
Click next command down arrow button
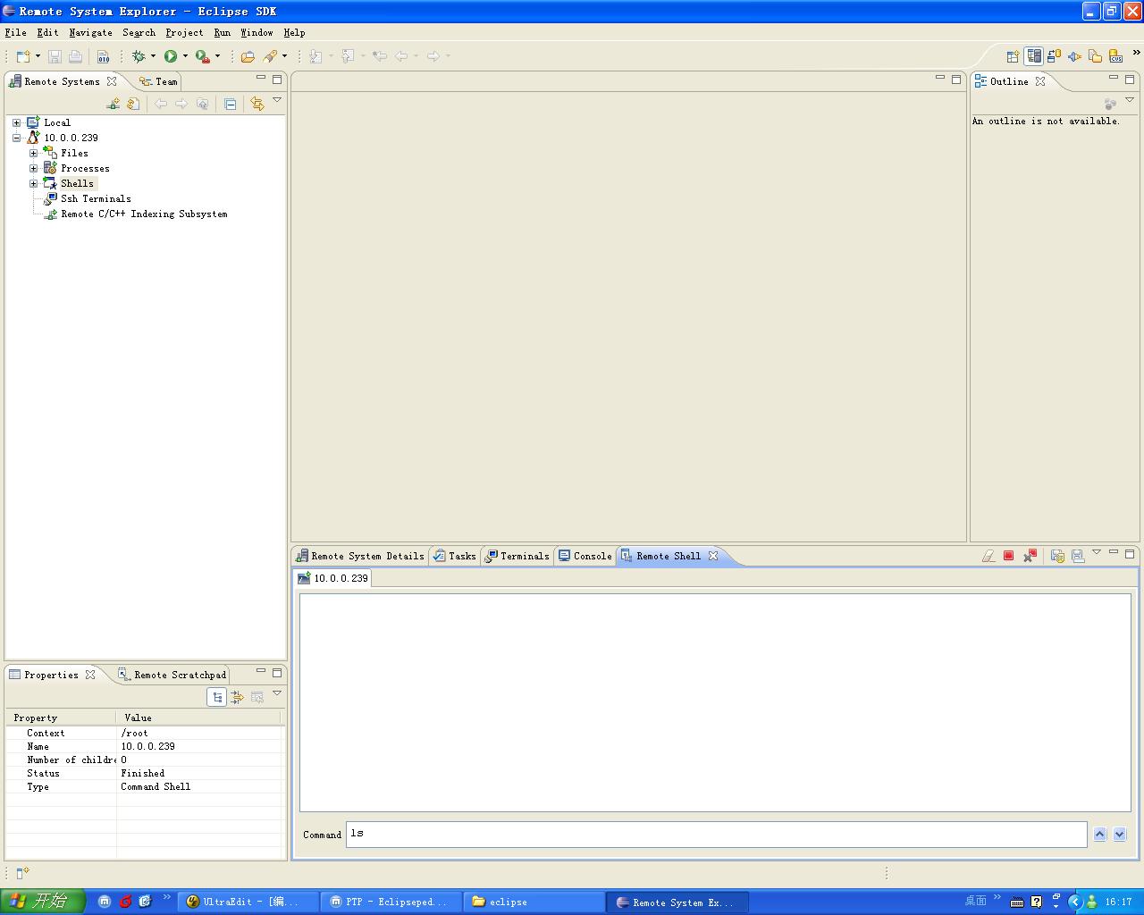tap(1120, 834)
